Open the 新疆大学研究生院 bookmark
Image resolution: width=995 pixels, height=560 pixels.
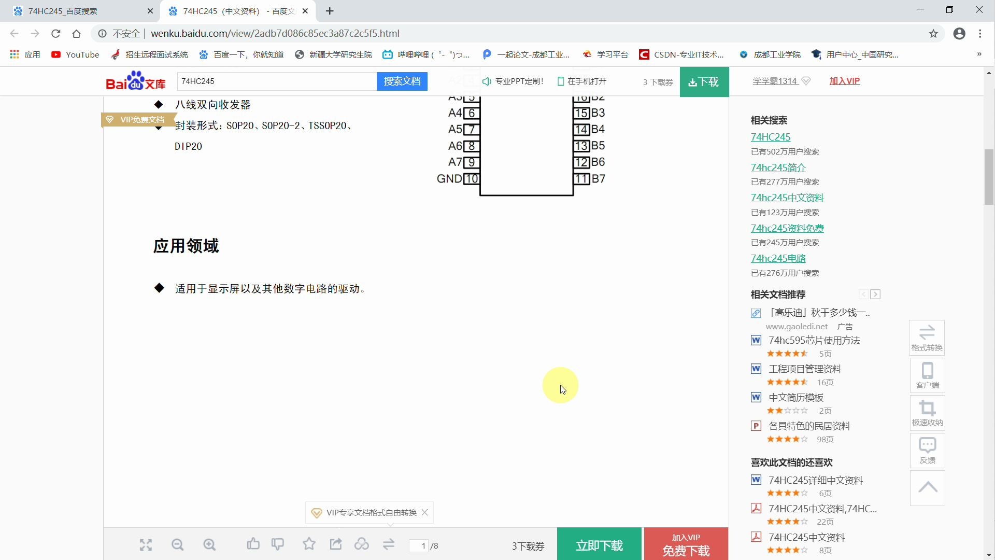333,54
